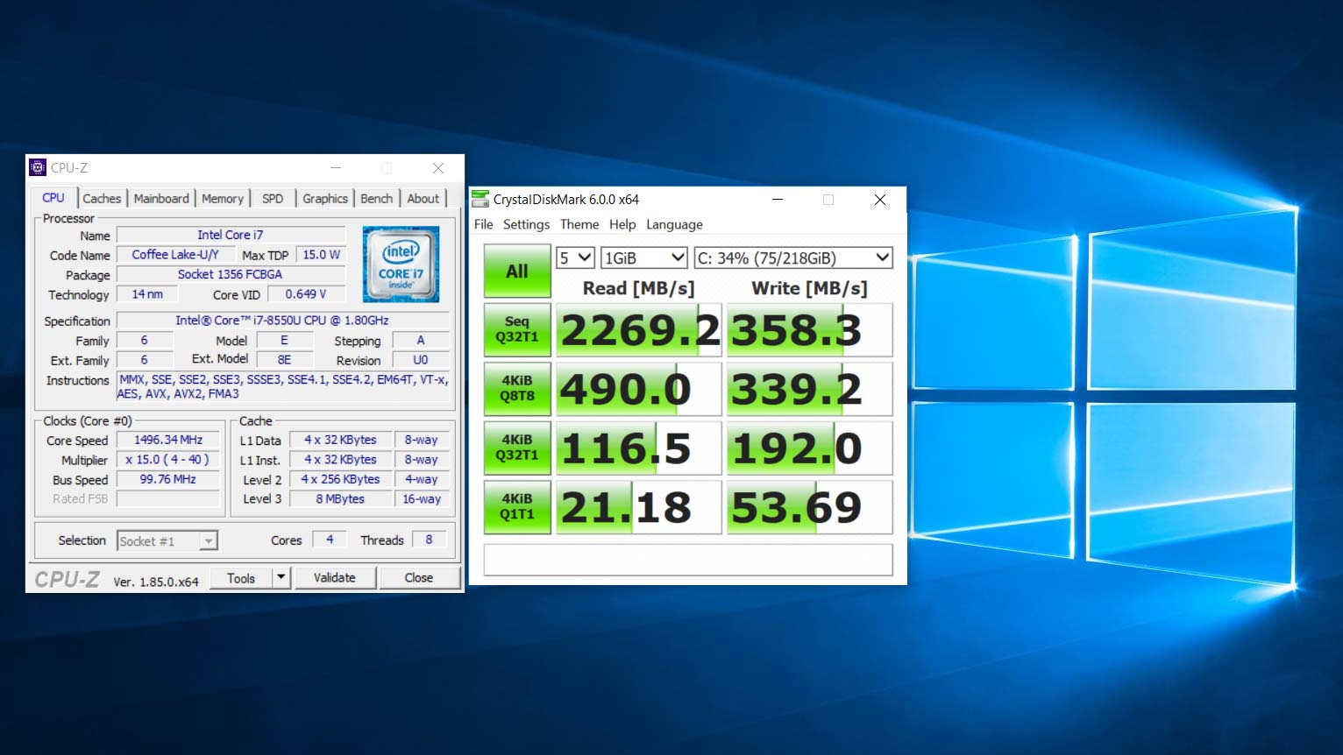Click the Level 2 cache value 4 x 256 KBytes

[x=340, y=479]
